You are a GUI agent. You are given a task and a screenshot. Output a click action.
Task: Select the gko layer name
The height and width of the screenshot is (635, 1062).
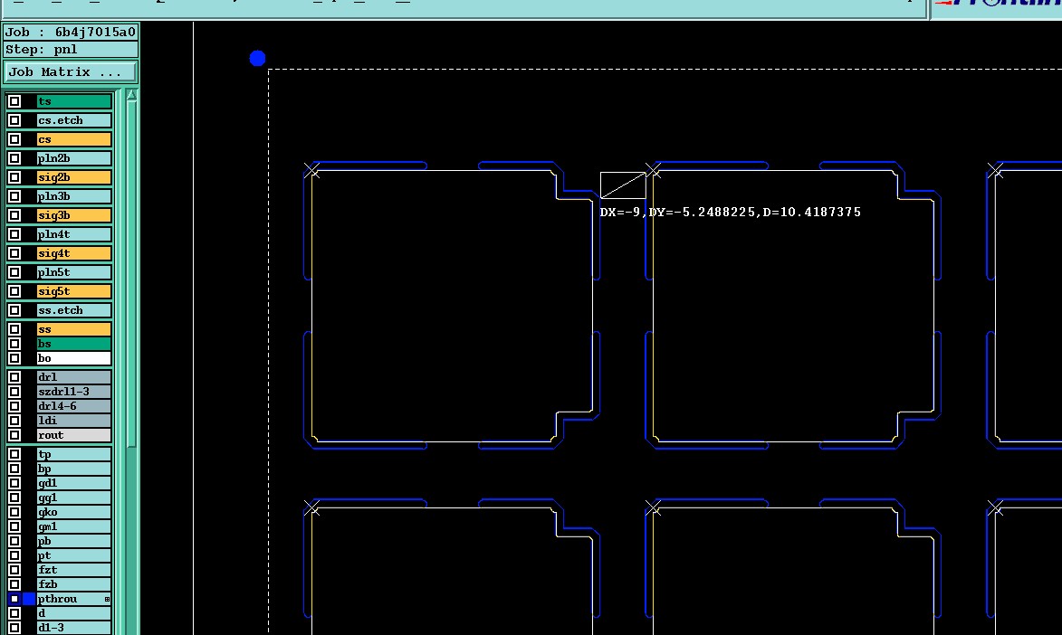[x=74, y=513]
